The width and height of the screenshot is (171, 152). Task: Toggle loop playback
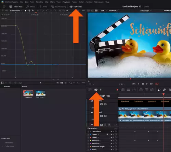pyautogui.click(x=157, y=84)
